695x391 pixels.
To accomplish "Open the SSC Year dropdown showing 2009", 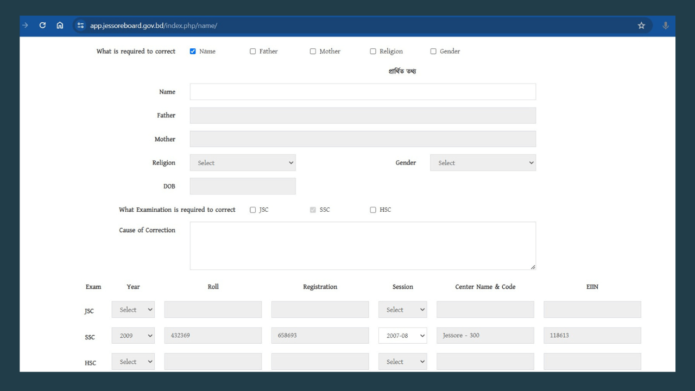I will tap(133, 336).
